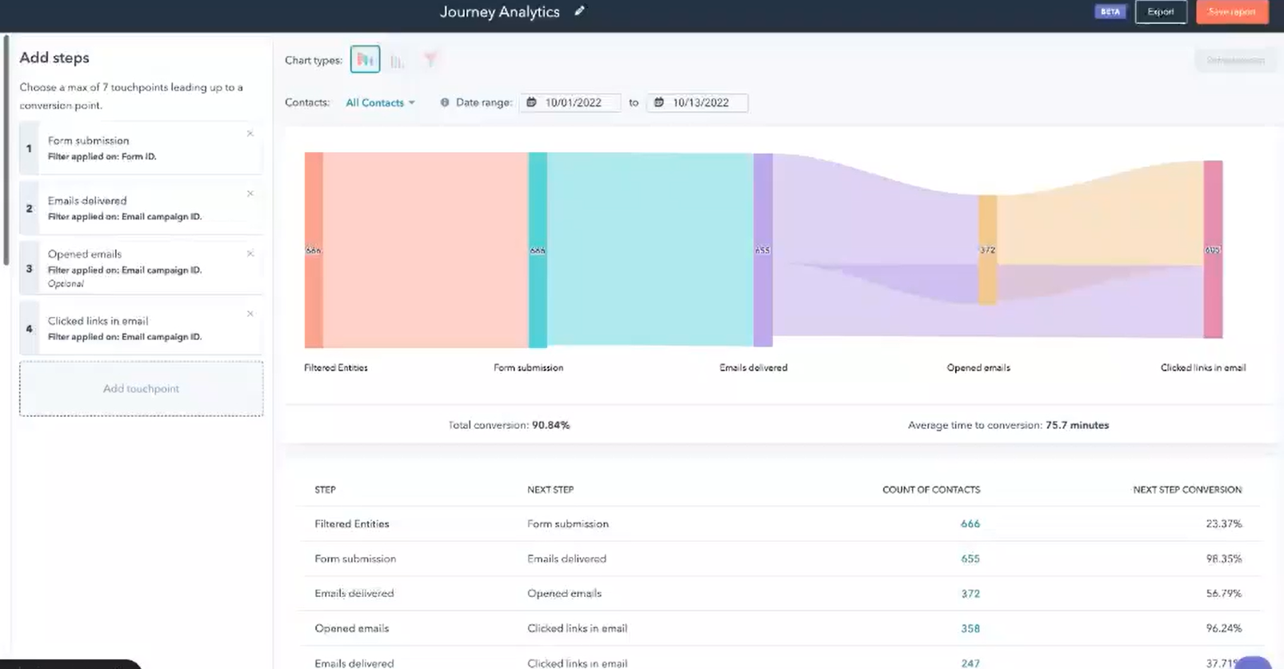Switch to the bar chart type icon

pos(398,61)
